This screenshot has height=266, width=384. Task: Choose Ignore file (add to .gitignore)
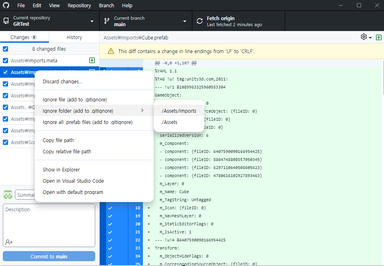94,99
